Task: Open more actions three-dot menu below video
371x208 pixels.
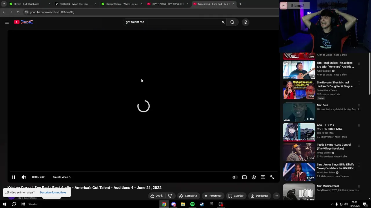Action: [x=276, y=196]
